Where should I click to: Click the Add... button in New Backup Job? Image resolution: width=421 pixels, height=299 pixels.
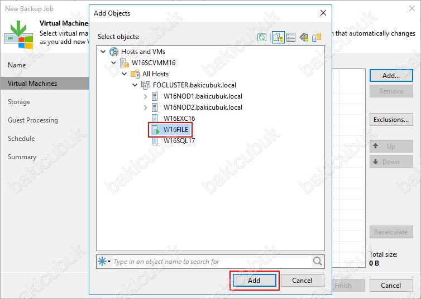pyautogui.click(x=391, y=76)
